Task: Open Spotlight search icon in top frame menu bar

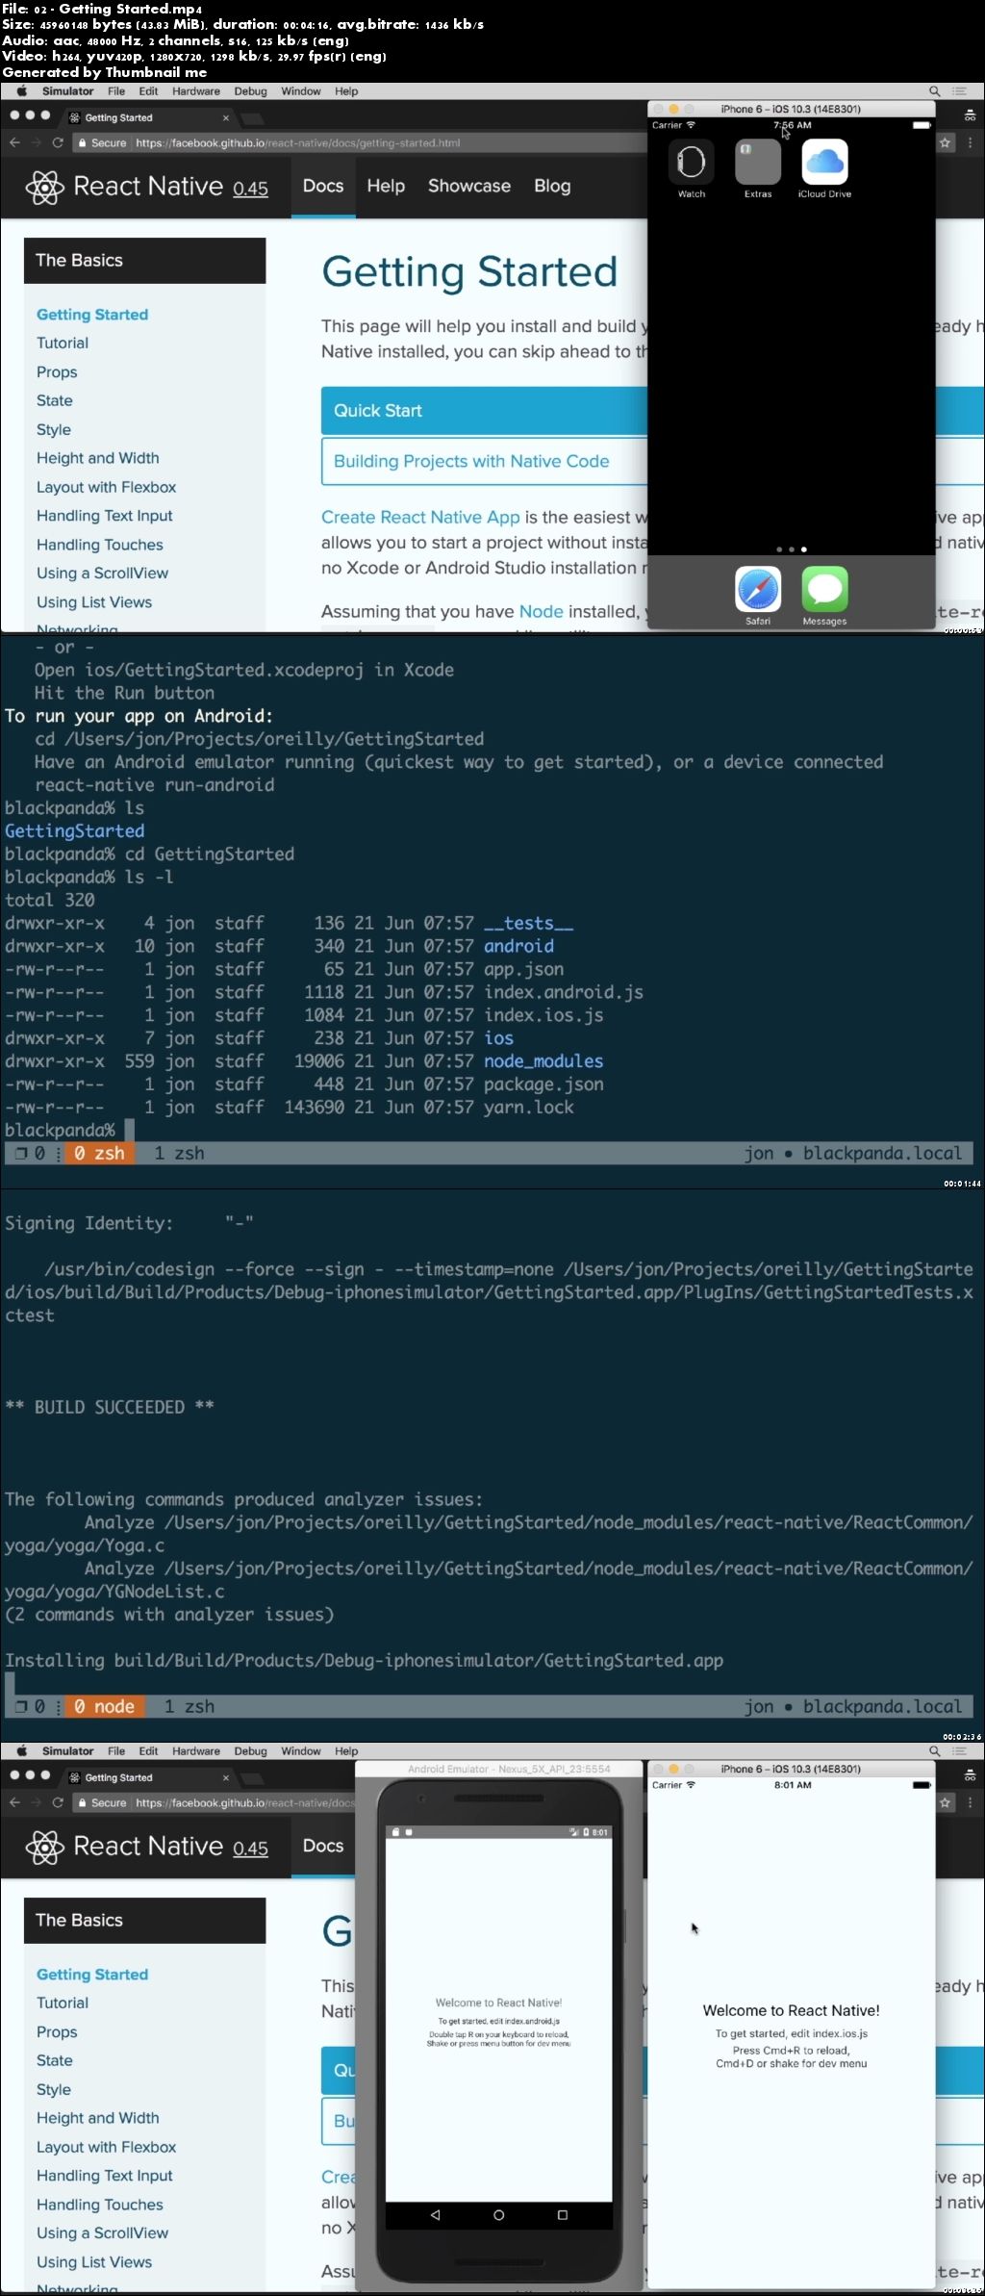Action: point(934,91)
